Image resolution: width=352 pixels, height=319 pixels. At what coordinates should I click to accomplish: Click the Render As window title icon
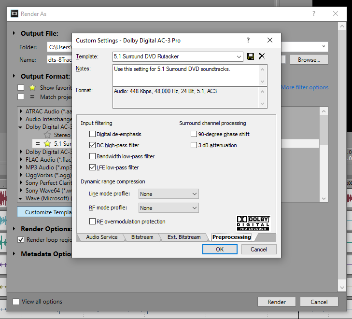(x=14, y=14)
